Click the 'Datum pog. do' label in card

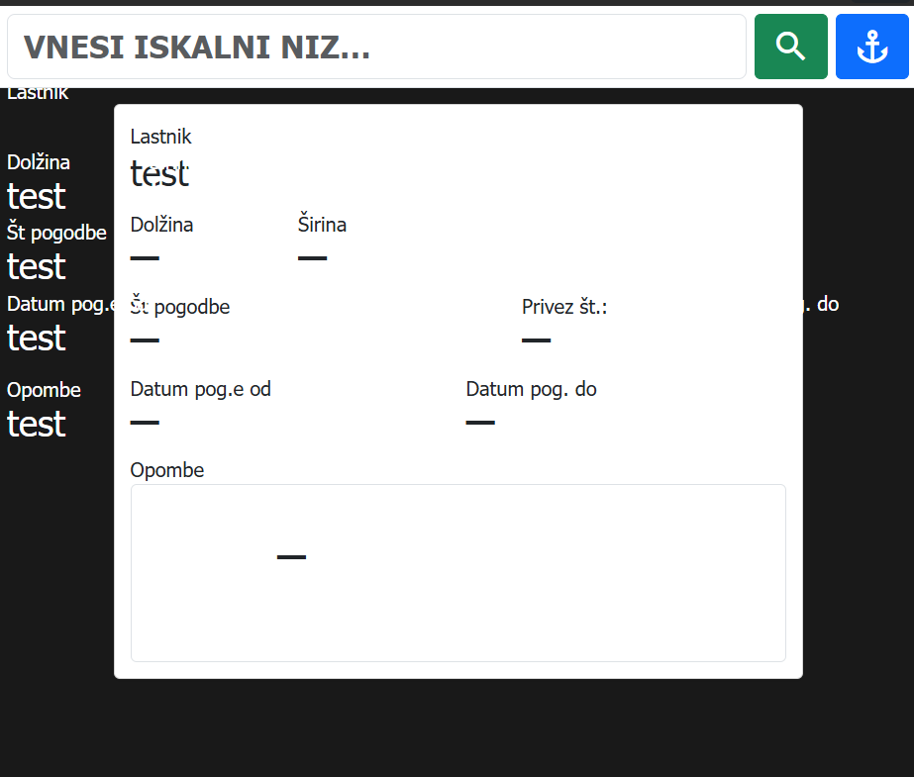(531, 389)
